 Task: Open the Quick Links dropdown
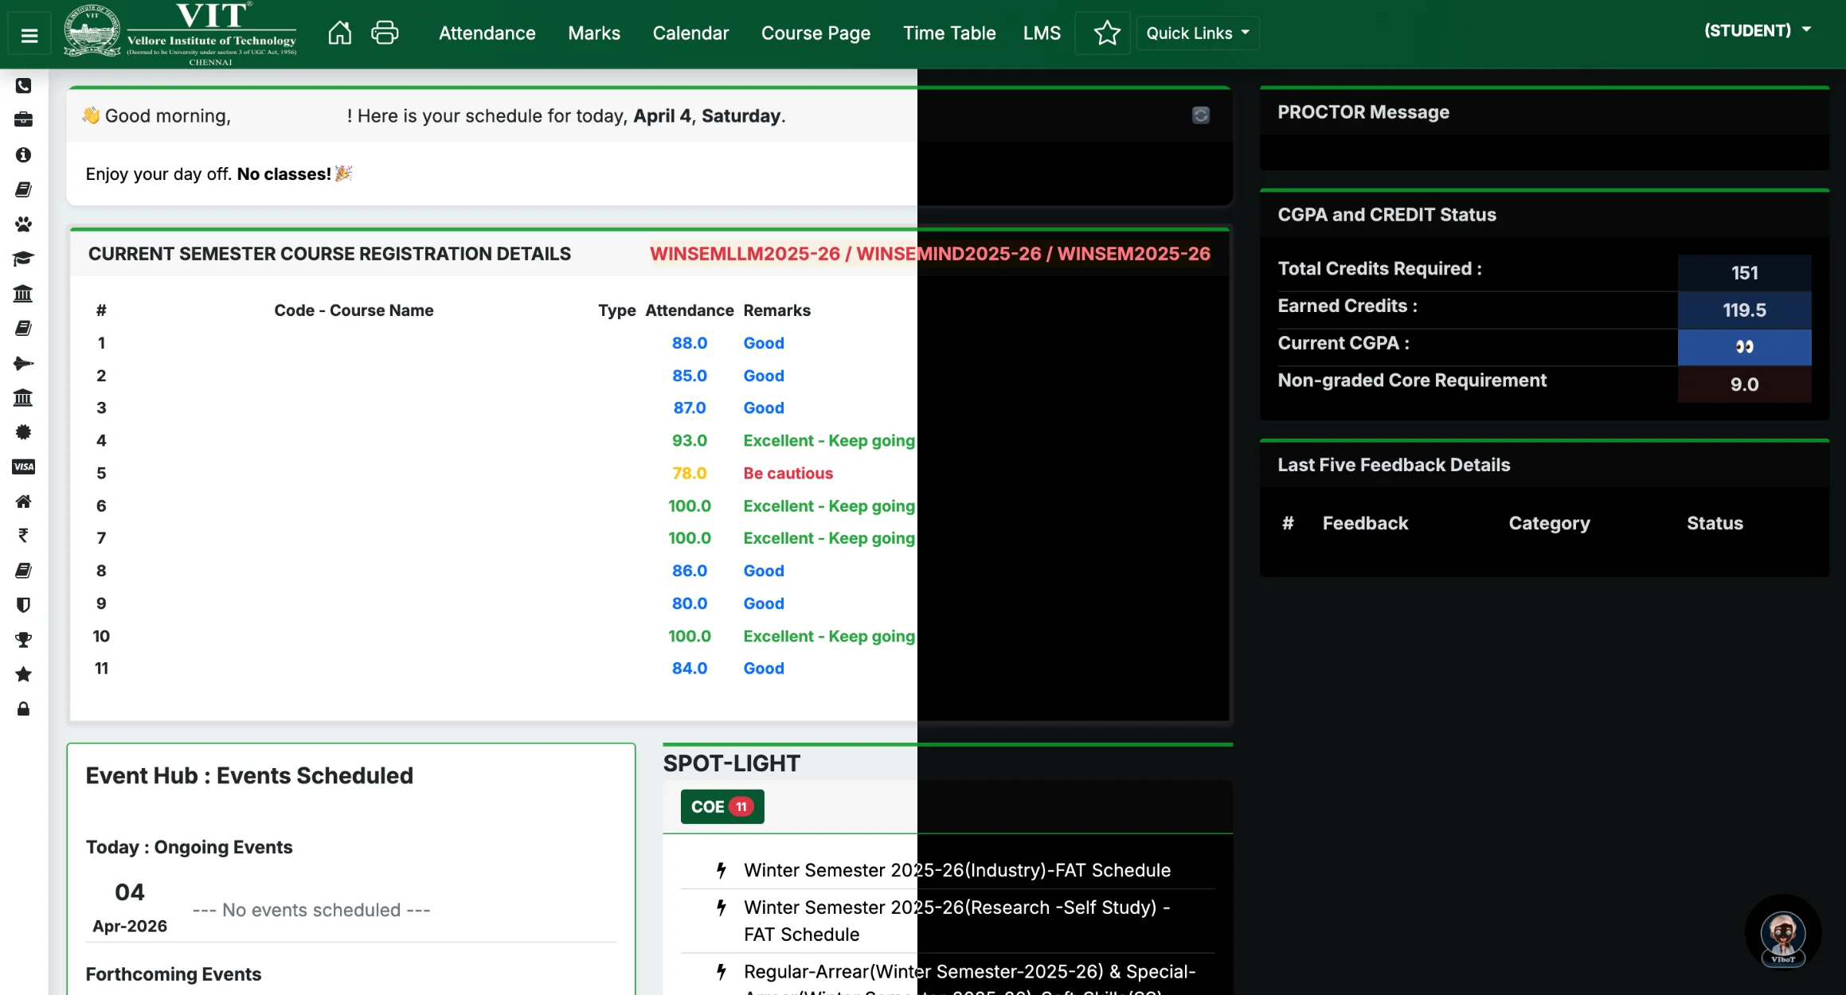pos(1197,33)
